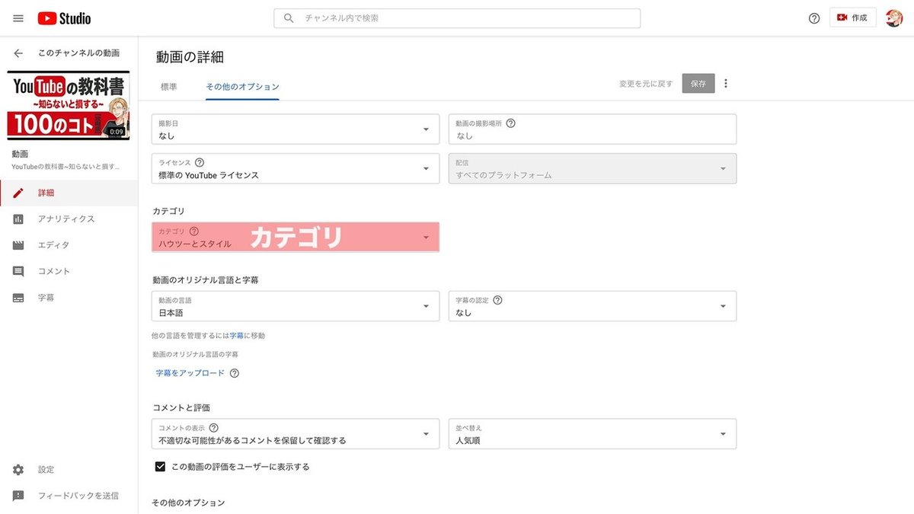Image resolution: width=914 pixels, height=514 pixels.
Task: Toggle この動画の評価をユーザーに表示する checkbox
Action: [160, 467]
